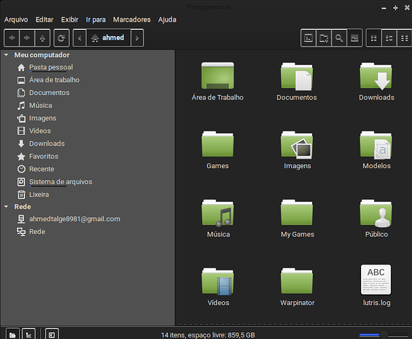Collapse the Rede section
Image resolution: width=412 pixels, height=339 pixels.
click(6, 207)
